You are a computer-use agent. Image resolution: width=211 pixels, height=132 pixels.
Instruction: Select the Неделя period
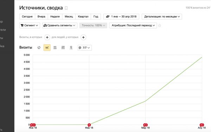[x=55, y=17]
